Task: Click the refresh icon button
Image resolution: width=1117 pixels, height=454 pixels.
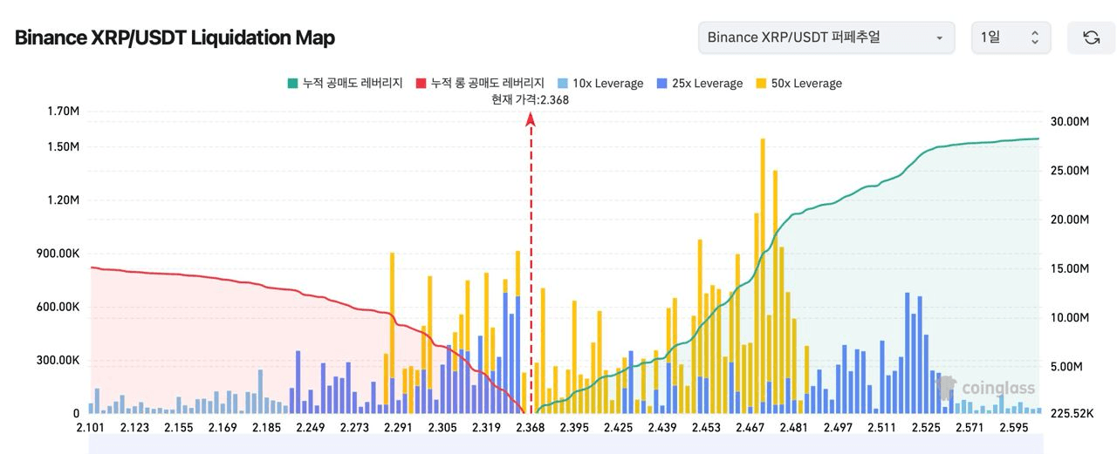Action: [x=1091, y=37]
